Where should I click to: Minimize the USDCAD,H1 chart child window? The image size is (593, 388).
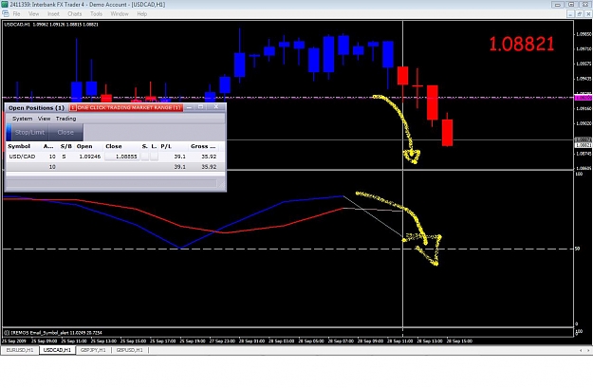pyautogui.click(x=570, y=14)
